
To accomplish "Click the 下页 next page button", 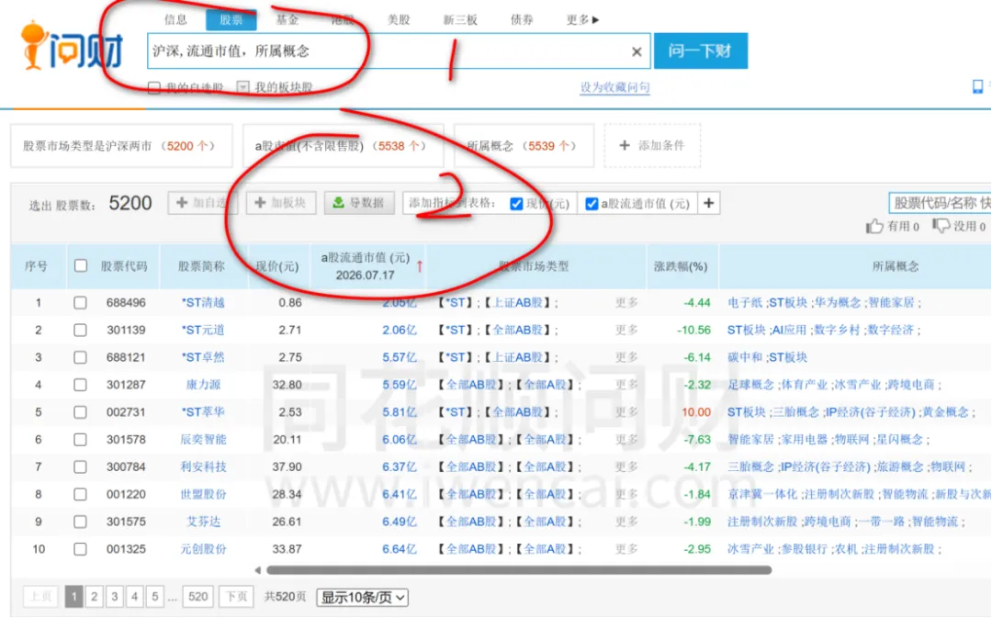I will [236, 597].
